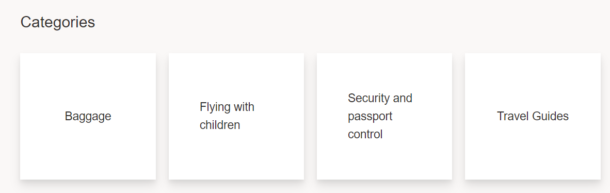
Task: Click the "Travel Guides" text label
Action: tap(533, 116)
